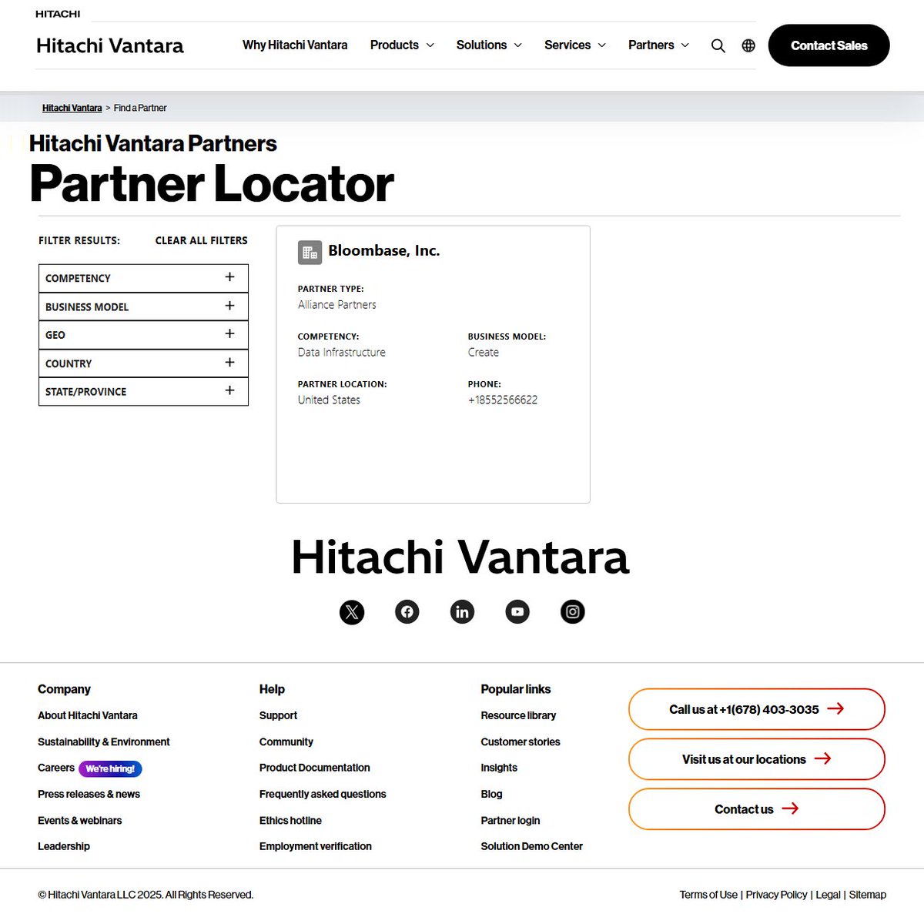Image resolution: width=924 pixels, height=924 pixels.
Task: Open Sustainability & Environment link
Action: pos(104,742)
